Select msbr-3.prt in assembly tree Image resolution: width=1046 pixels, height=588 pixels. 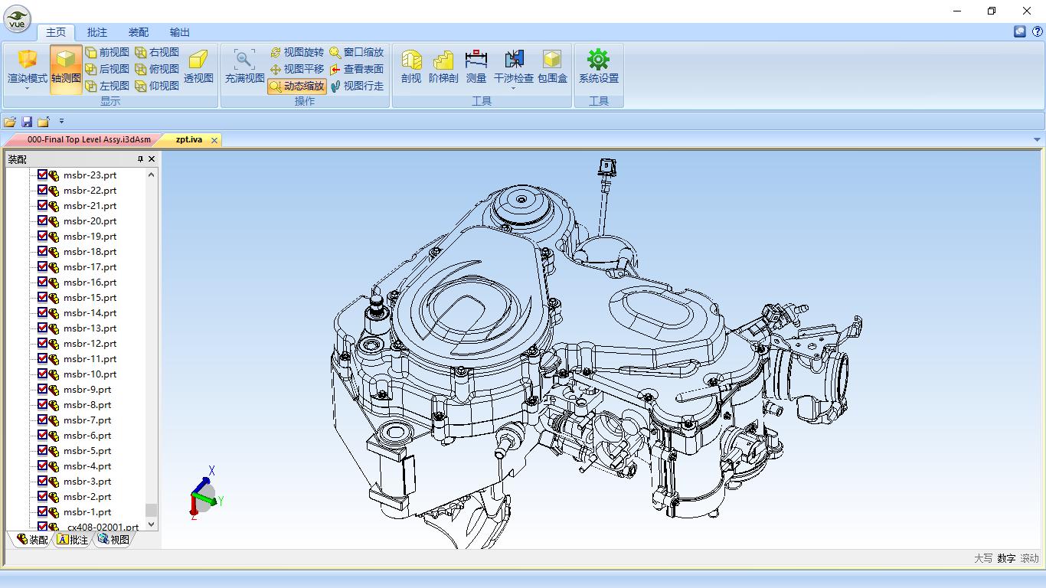pos(87,481)
